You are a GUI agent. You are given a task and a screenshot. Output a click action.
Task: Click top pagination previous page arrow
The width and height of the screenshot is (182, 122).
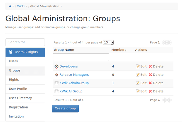point(165,43)
